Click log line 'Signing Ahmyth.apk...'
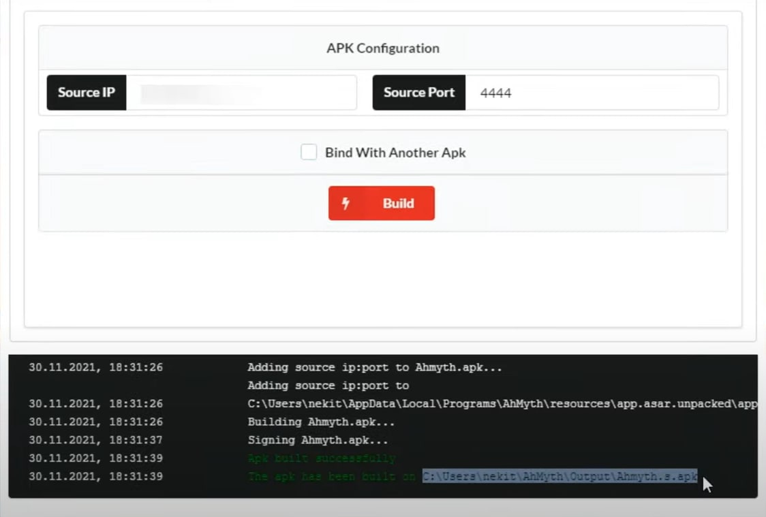Screen dimensions: 766x517 tap(318, 440)
